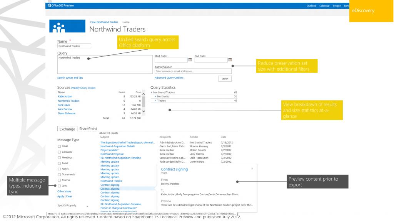Switch to the SharePoint tab

point(88,129)
